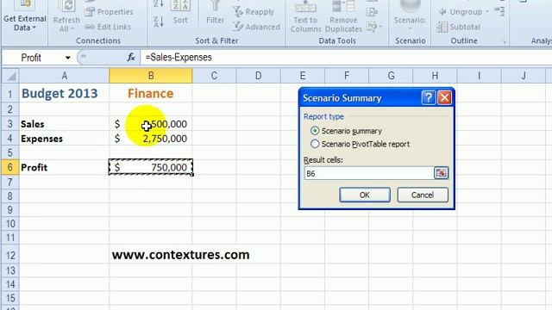
Task: Click collapse dialog range selector icon
Action: pos(441,173)
